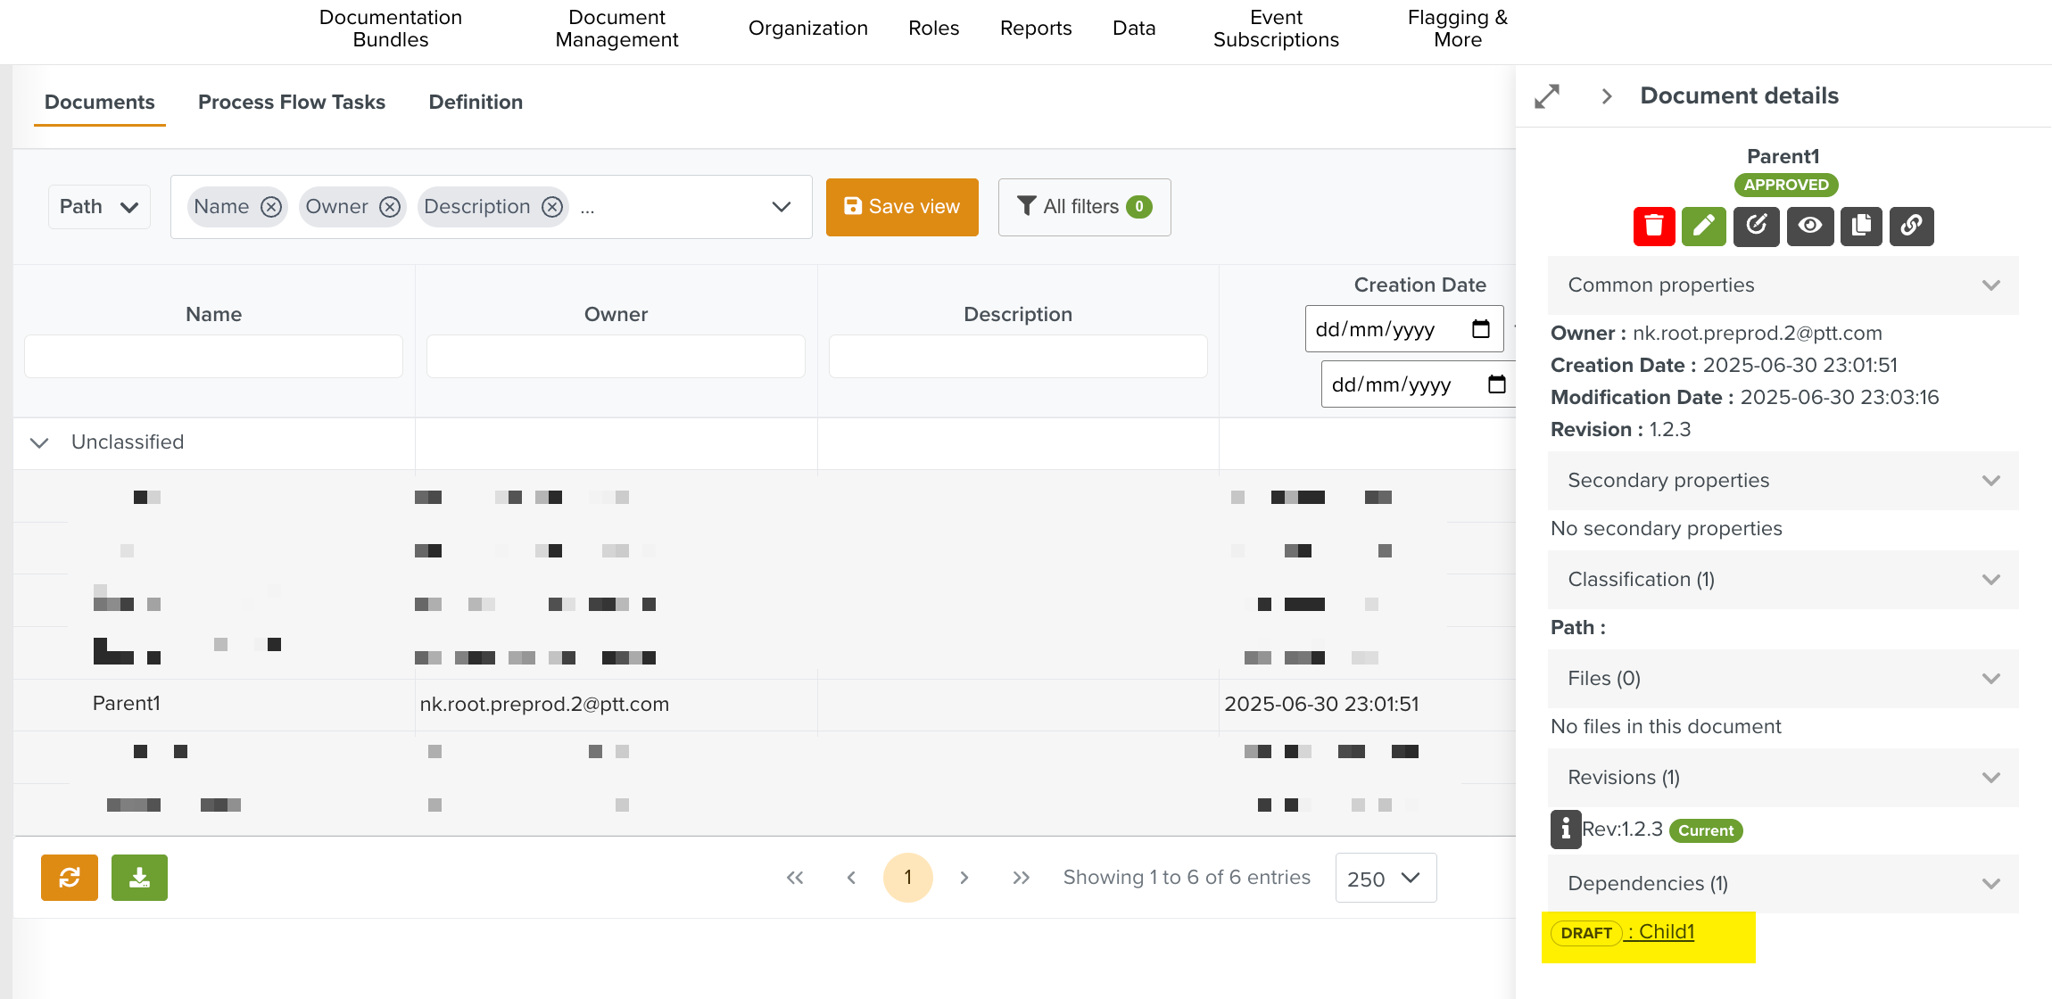Collapse the Unclassified group row
Screen dimensions: 2052x999
39,442
